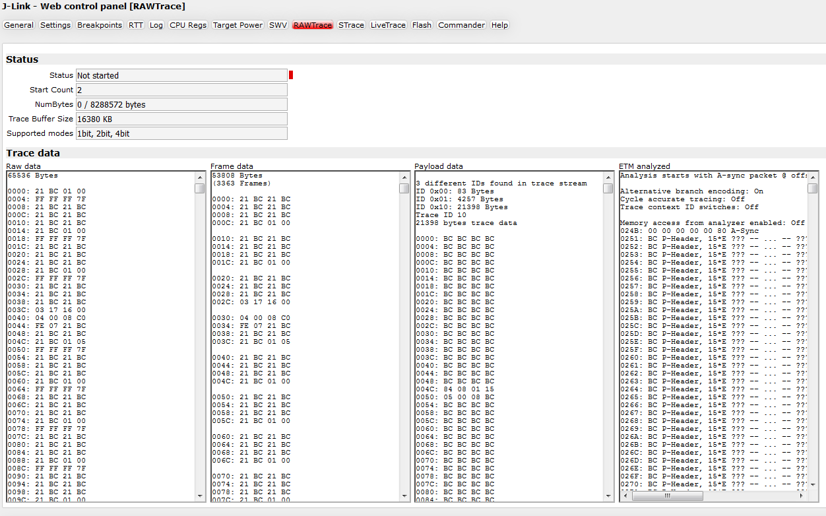
Task: Click right arrow of ETM analyzed horizontal scrollbar
Action: (x=802, y=496)
